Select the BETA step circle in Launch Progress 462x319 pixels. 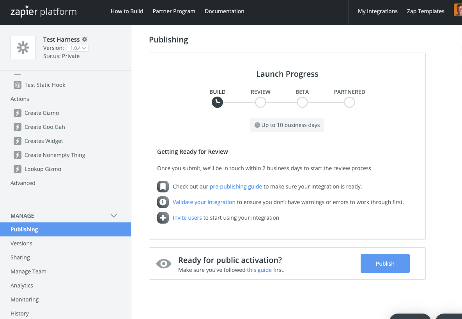[x=302, y=102]
